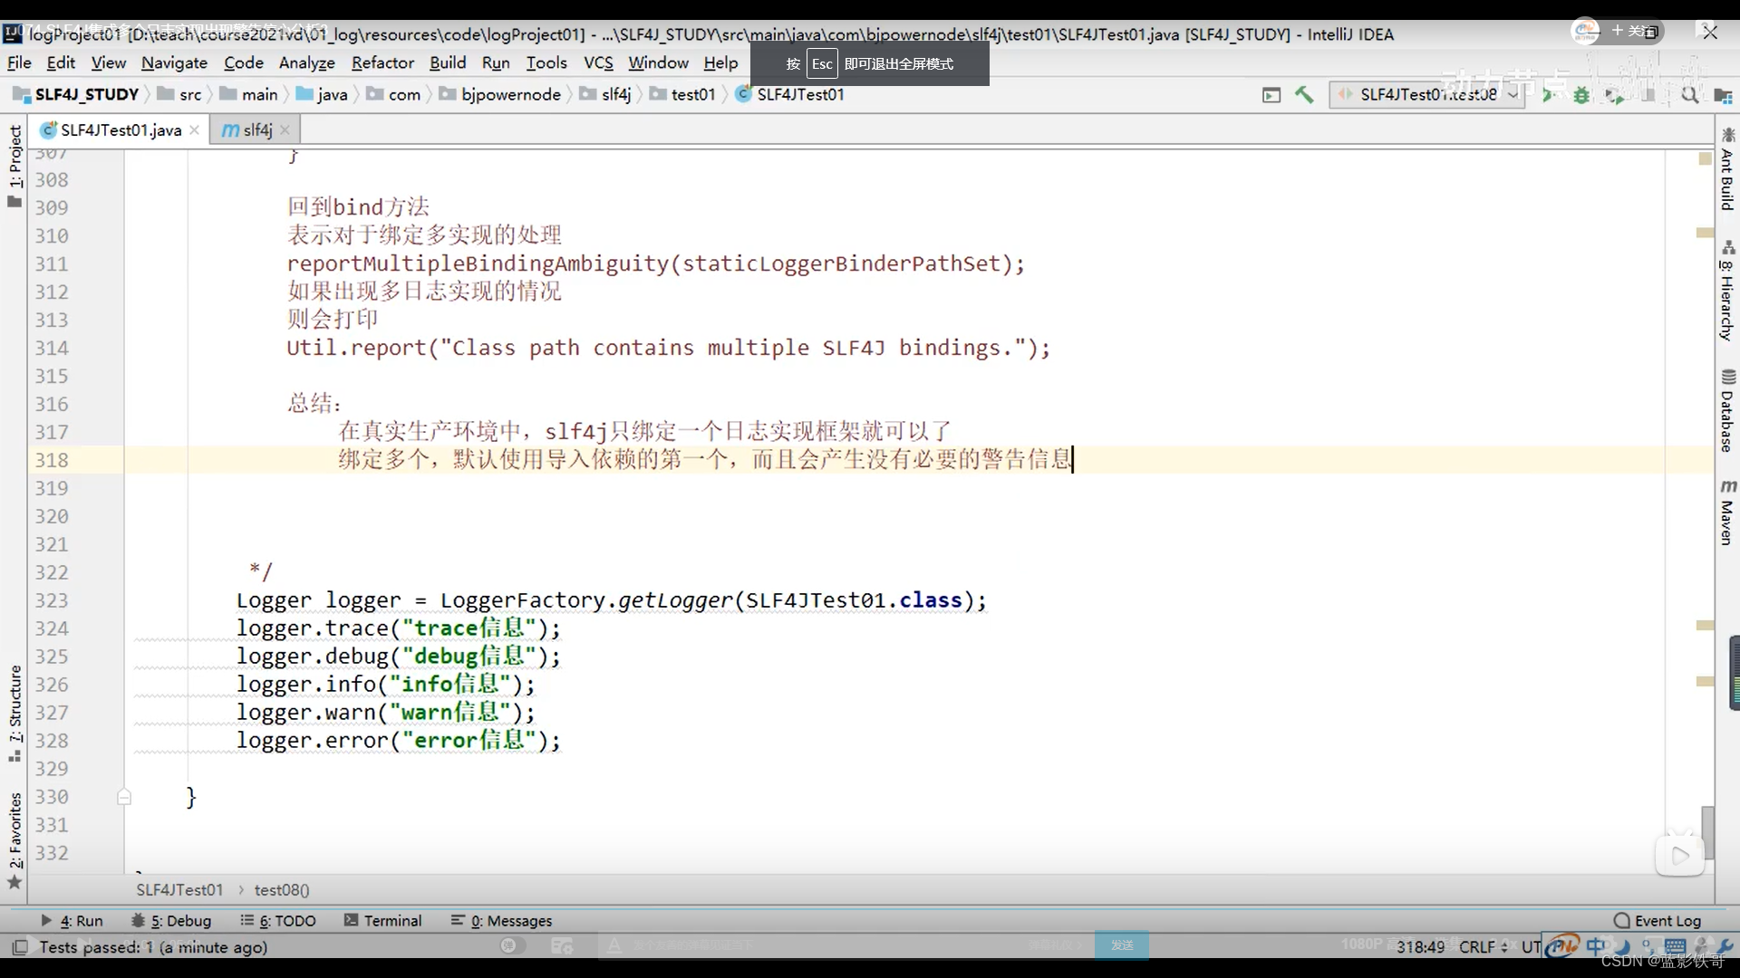Open the View menu
1740x978 pixels.
point(108,62)
